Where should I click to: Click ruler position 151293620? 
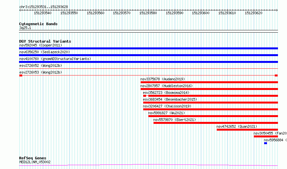pyautogui.click(x=253, y=13)
